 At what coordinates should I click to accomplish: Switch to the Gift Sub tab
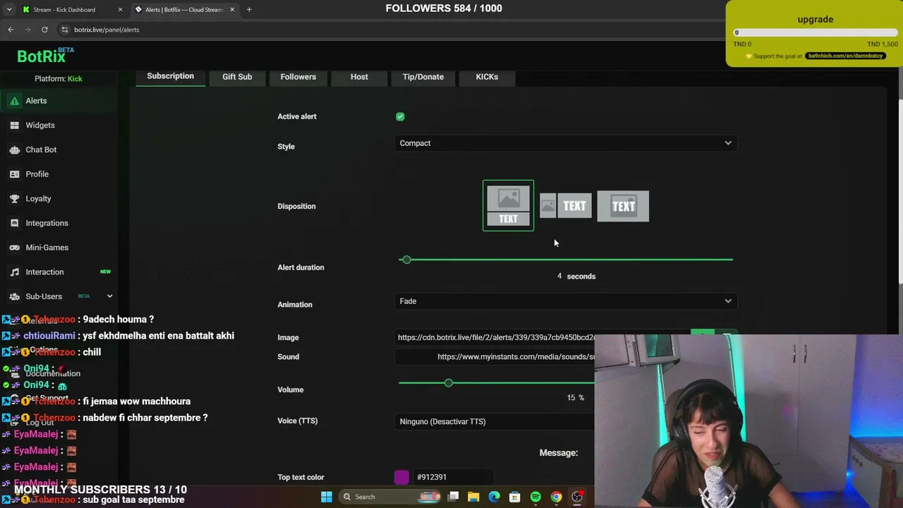tap(237, 77)
